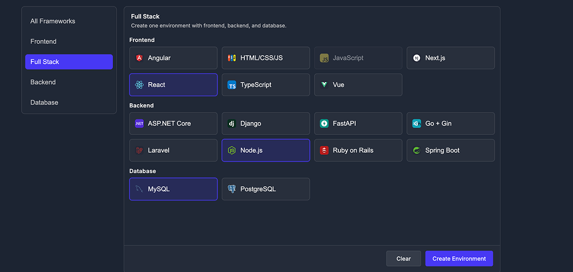Click the disabled JavaScript frontend card
573x272 pixels.
click(358, 58)
